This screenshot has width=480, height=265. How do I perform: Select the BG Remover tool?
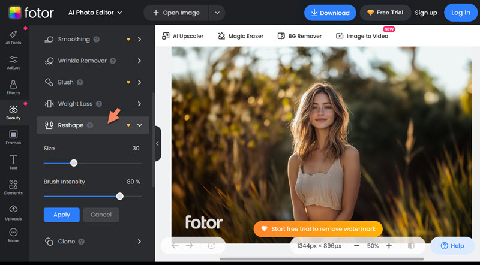click(x=299, y=36)
